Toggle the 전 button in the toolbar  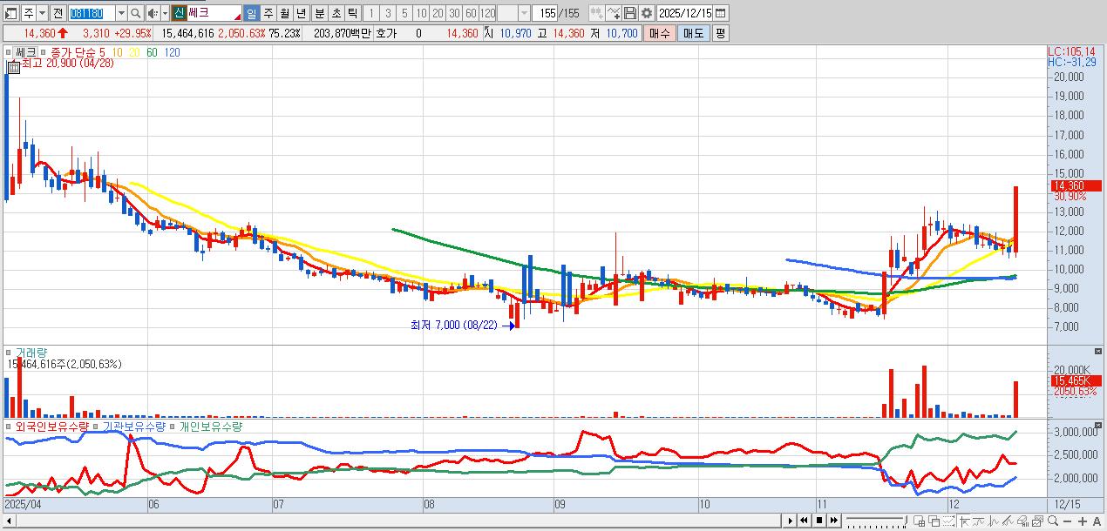58,13
